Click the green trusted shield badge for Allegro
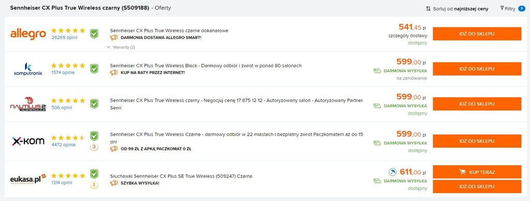The height and width of the screenshot is (201, 530). pyautogui.click(x=94, y=34)
